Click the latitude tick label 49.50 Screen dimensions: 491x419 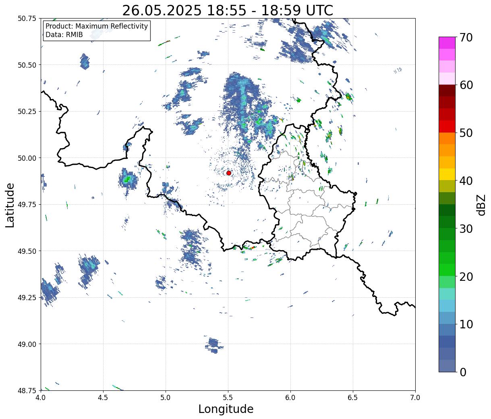[x=27, y=251]
